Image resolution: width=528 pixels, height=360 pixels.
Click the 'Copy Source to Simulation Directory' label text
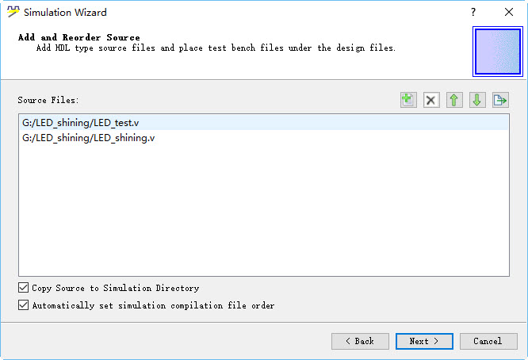pyautogui.click(x=116, y=288)
